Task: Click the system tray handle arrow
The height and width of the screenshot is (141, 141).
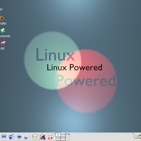Action: (x=133, y=134)
